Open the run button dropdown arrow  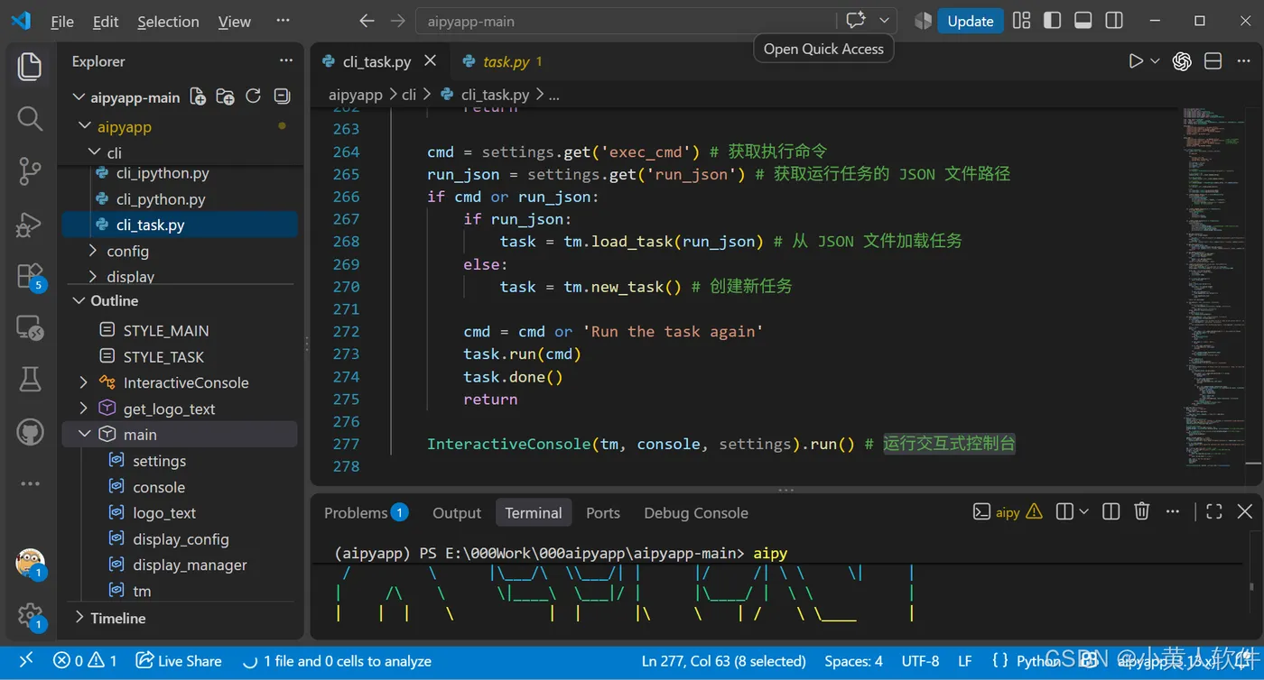pos(1155,61)
